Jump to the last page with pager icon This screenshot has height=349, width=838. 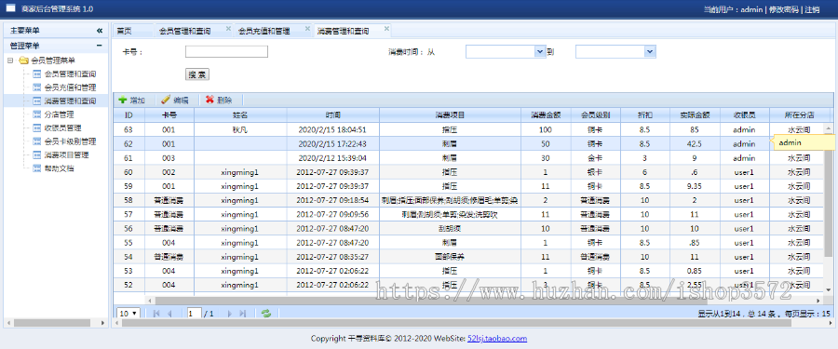(x=243, y=314)
